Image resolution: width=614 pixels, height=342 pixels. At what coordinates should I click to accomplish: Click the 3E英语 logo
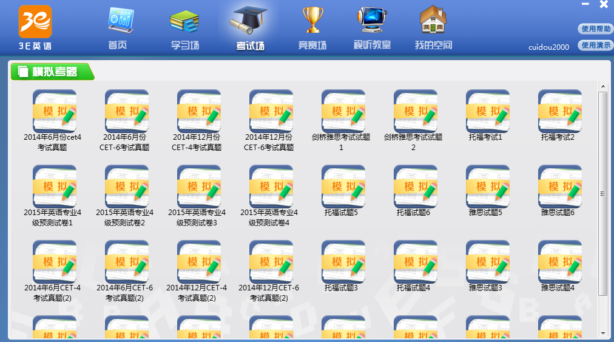(35, 27)
